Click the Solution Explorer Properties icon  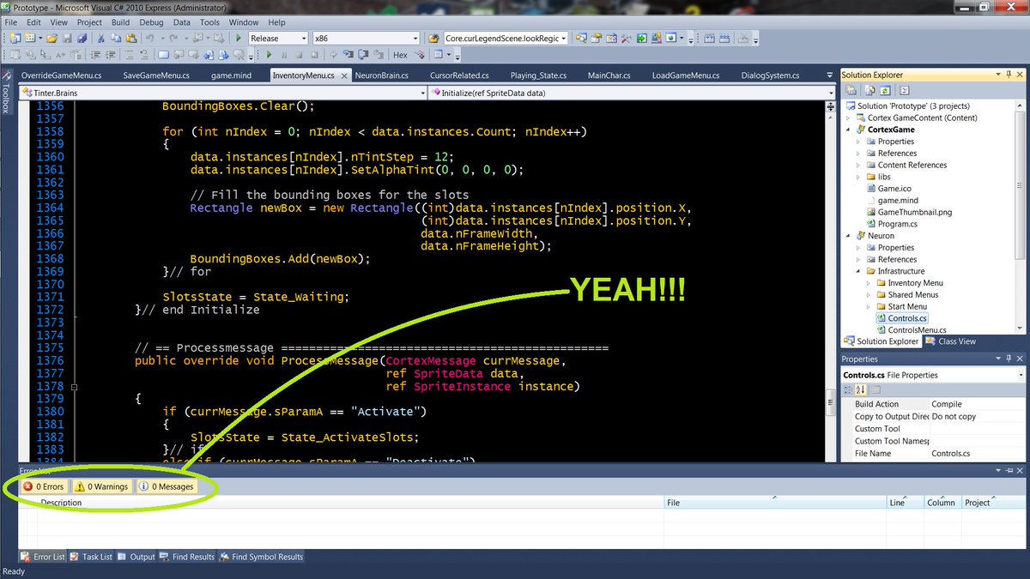click(851, 90)
